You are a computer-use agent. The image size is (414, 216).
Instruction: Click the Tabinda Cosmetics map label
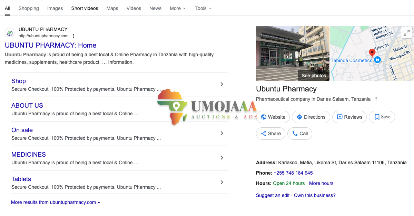click(352, 60)
